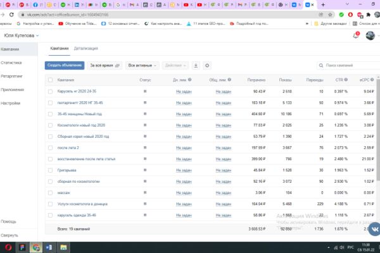The width and height of the screenshot is (380, 253).
Task: Open Статистика in the left sidebar
Action: pos(11,63)
